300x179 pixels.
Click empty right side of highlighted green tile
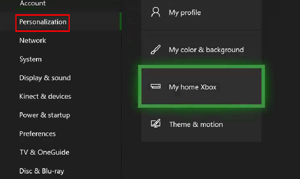pyautogui.click(x=240, y=87)
